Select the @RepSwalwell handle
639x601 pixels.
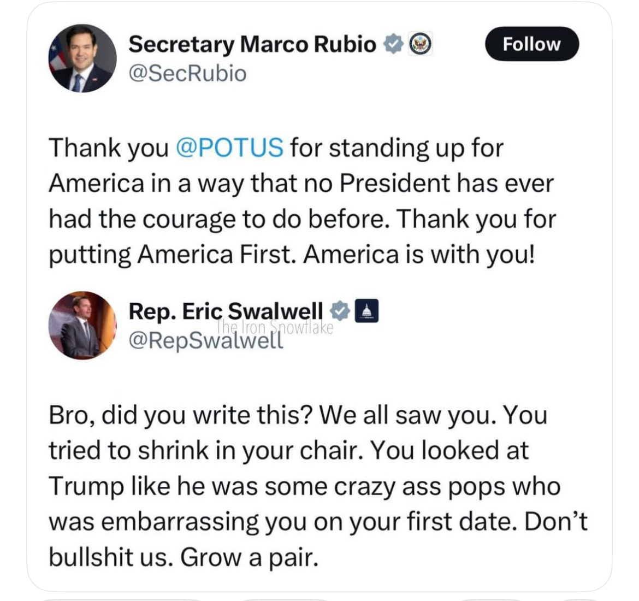[206, 340]
